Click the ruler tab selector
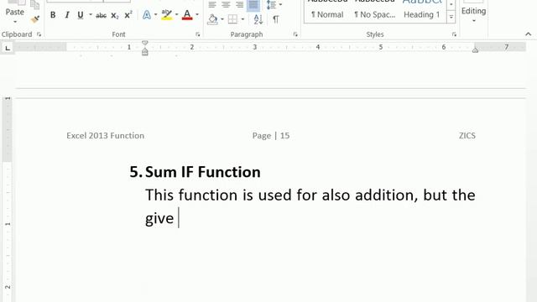Viewport: 537px width, 302px height. coord(8,48)
